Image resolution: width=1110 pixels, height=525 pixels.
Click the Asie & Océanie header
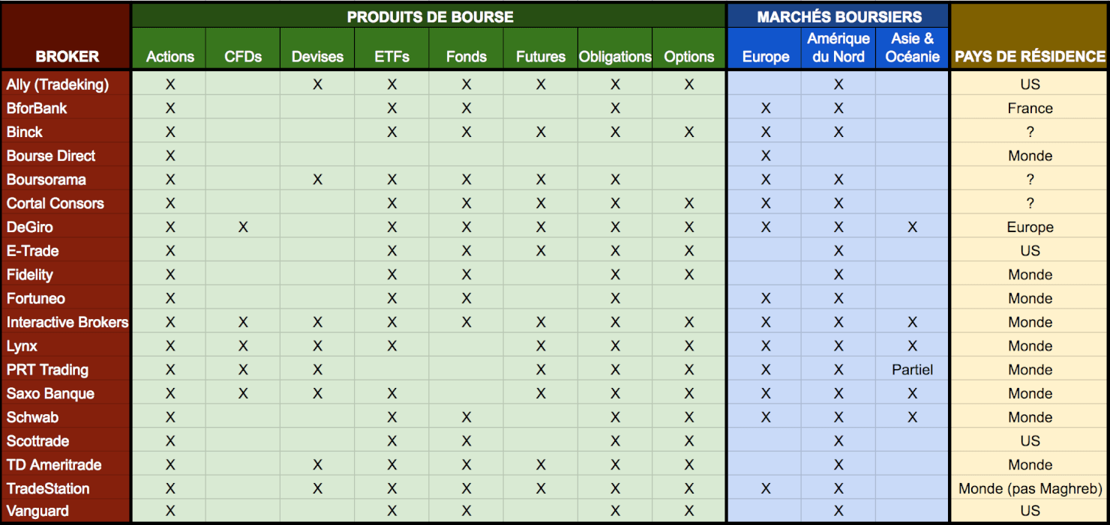pyautogui.click(x=912, y=49)
